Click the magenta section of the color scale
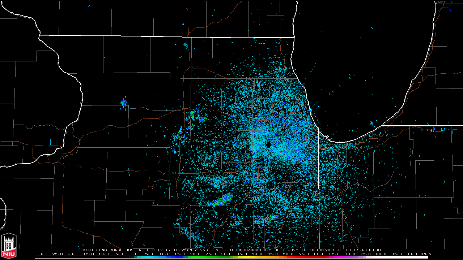This screenshot has width=463, height=260. click(336, 257)
